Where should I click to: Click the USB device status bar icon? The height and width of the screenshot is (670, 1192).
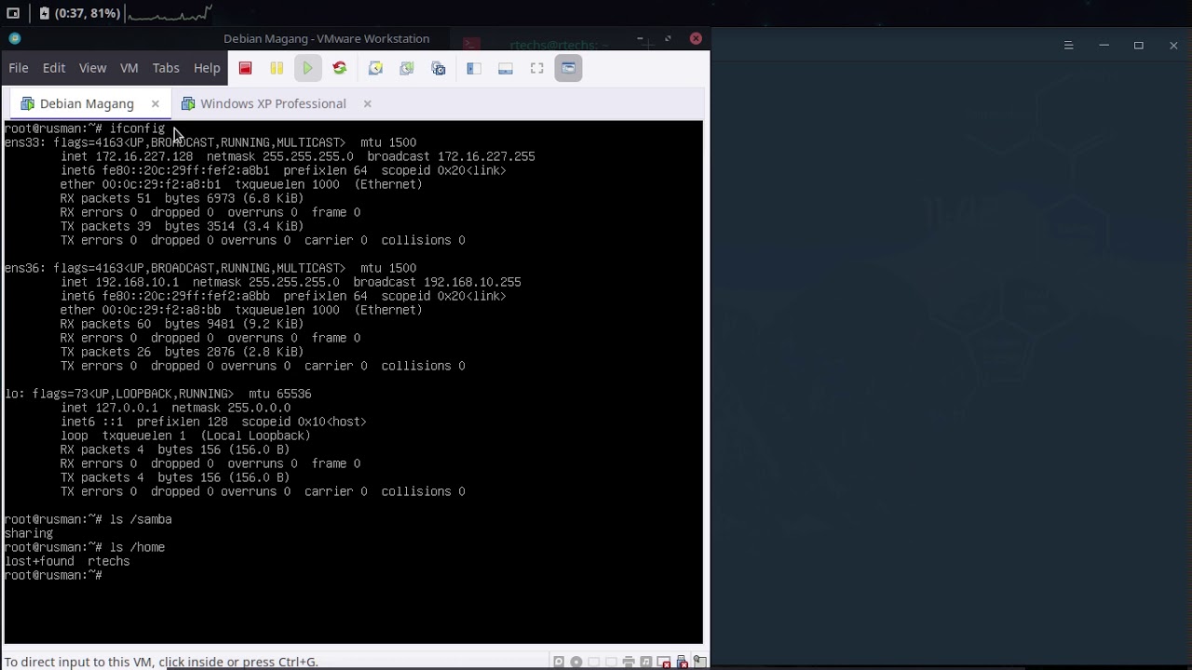pos(682,662)
